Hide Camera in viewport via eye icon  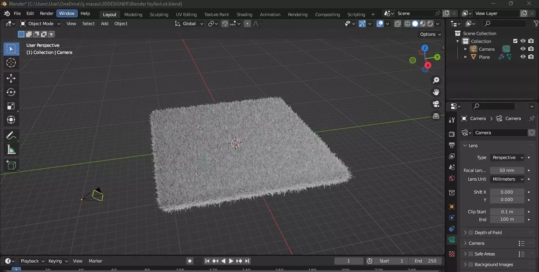coord(523,49)
